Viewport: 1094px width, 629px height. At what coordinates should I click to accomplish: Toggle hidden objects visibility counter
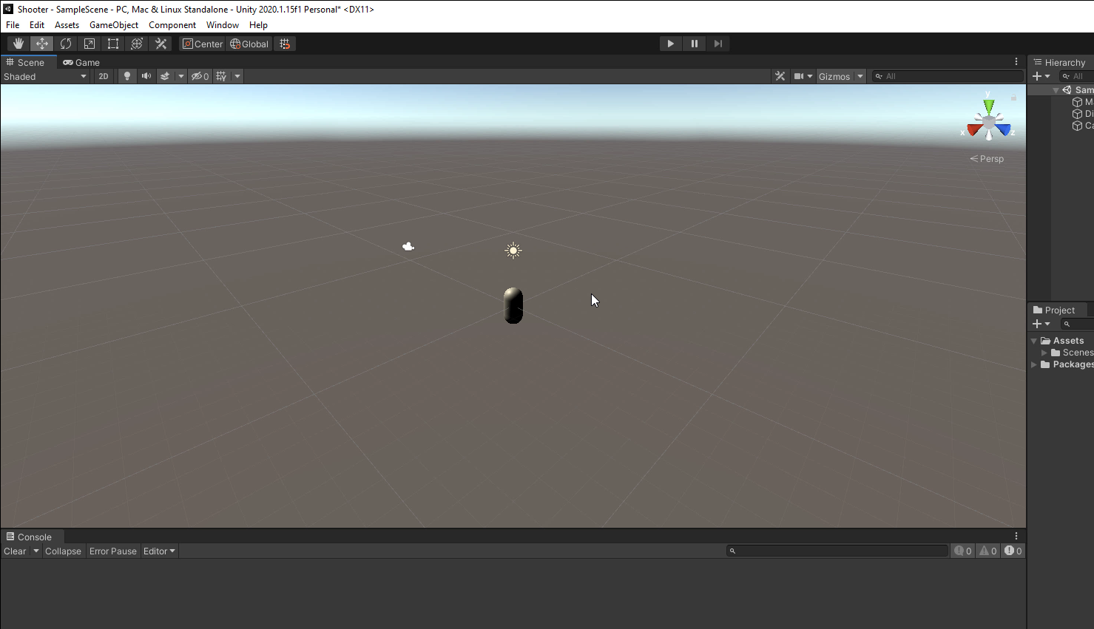[x=200, y=76]
